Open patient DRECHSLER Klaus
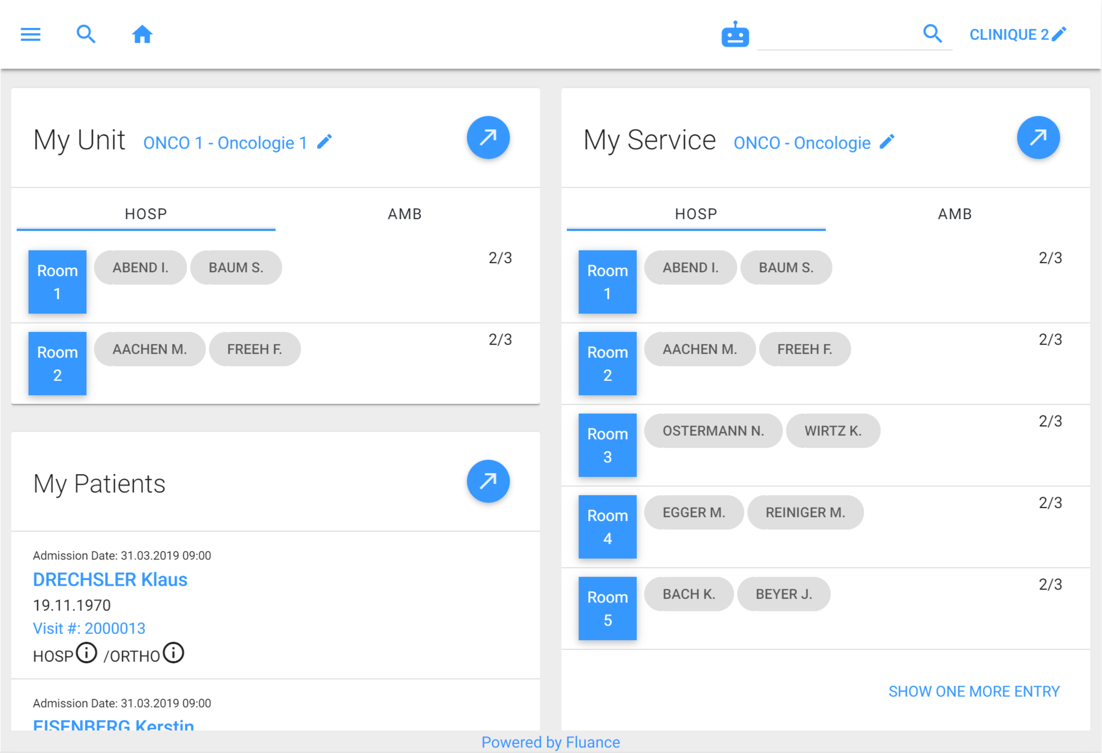 [110, 580]
